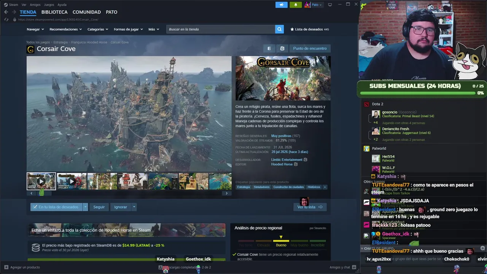Open the Juegos menu

(49, 5)
